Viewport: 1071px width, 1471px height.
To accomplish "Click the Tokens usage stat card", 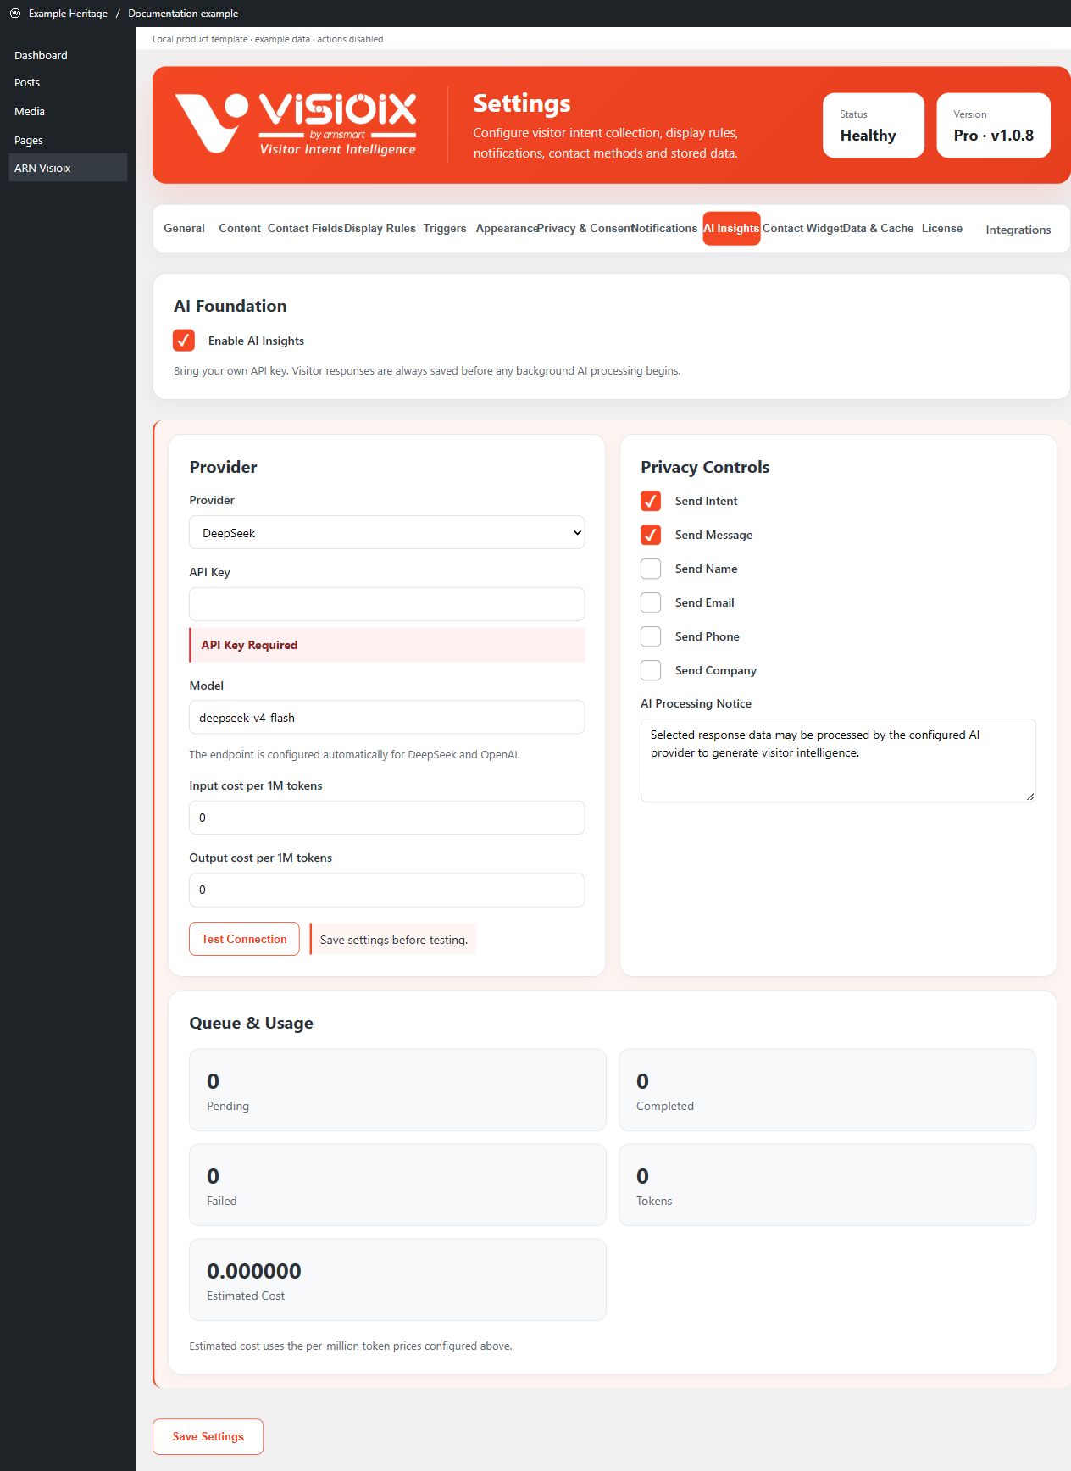I will (827, 1185).
